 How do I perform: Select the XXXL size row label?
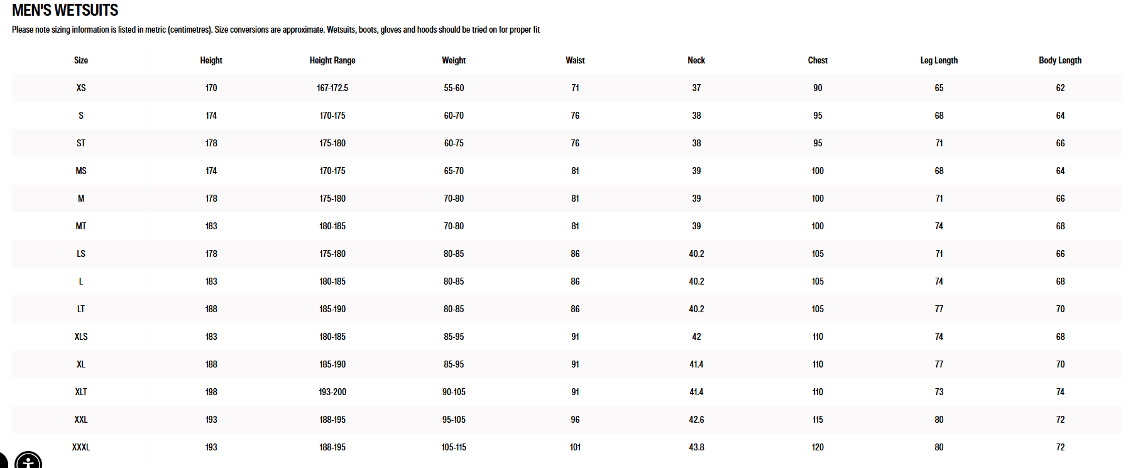coord(81,447)
